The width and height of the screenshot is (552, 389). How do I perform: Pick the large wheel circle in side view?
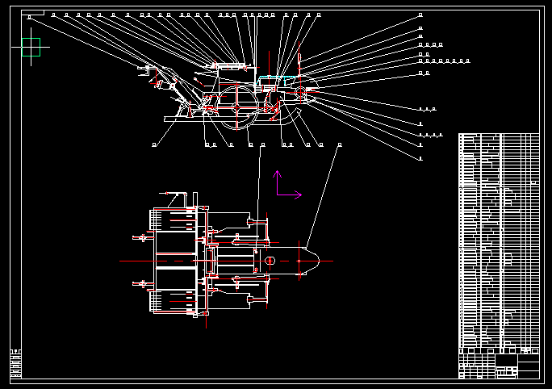(237, 107)
